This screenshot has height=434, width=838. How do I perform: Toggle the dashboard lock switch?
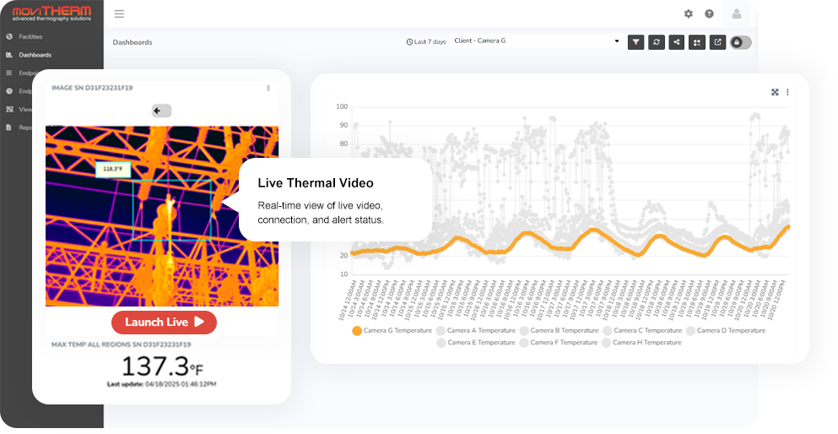[740, 41]
